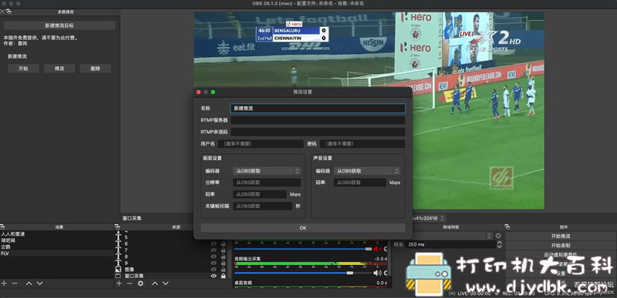Focus the RTMP串流码 input field

click(x=318, y=132)
